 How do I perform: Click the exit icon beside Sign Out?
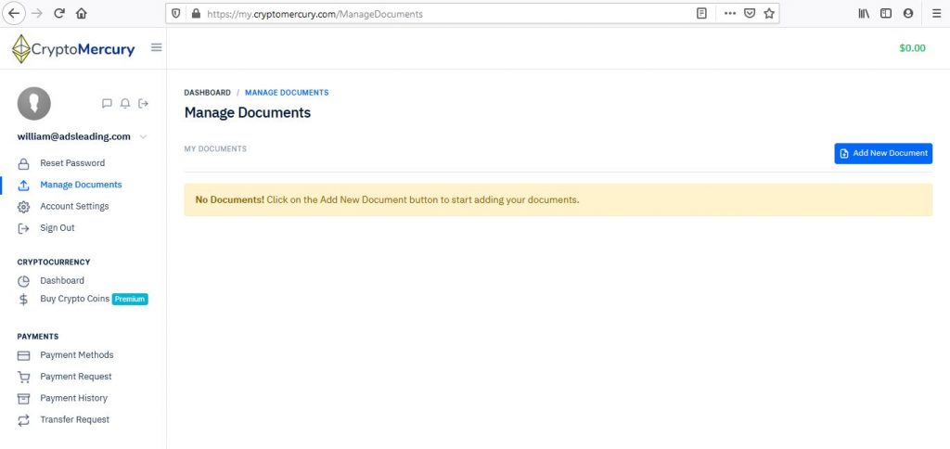23,228
